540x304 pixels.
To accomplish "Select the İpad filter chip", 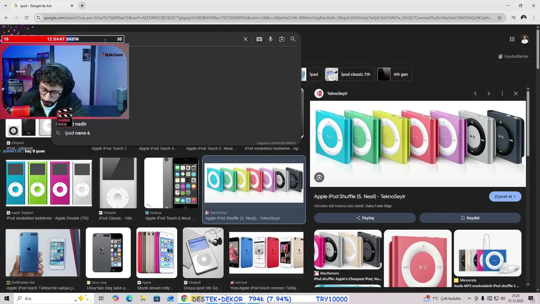I will pyautogui.click(x=311, y=74).
